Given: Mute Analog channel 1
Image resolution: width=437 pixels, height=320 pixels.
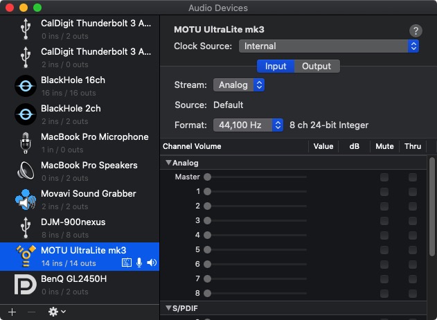Looking at the screenshot, I should [384, 192].
